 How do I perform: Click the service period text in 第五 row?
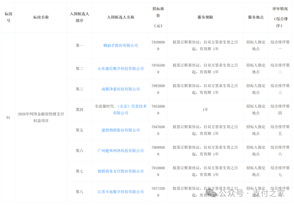click(x=205, y=130)
